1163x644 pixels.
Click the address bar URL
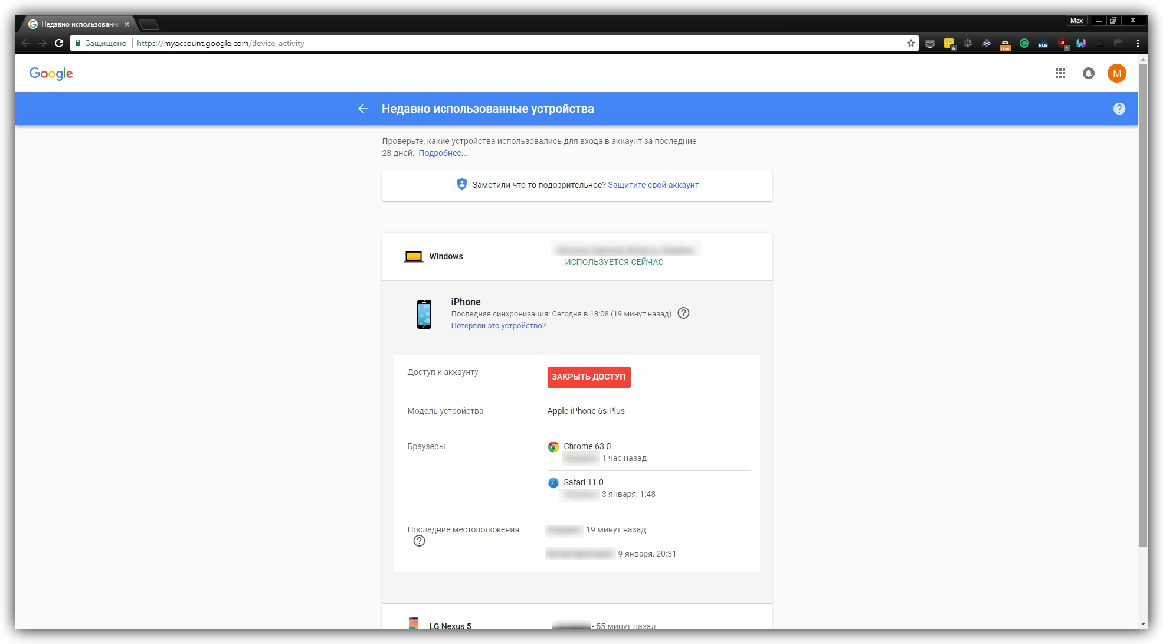[221, 43]
